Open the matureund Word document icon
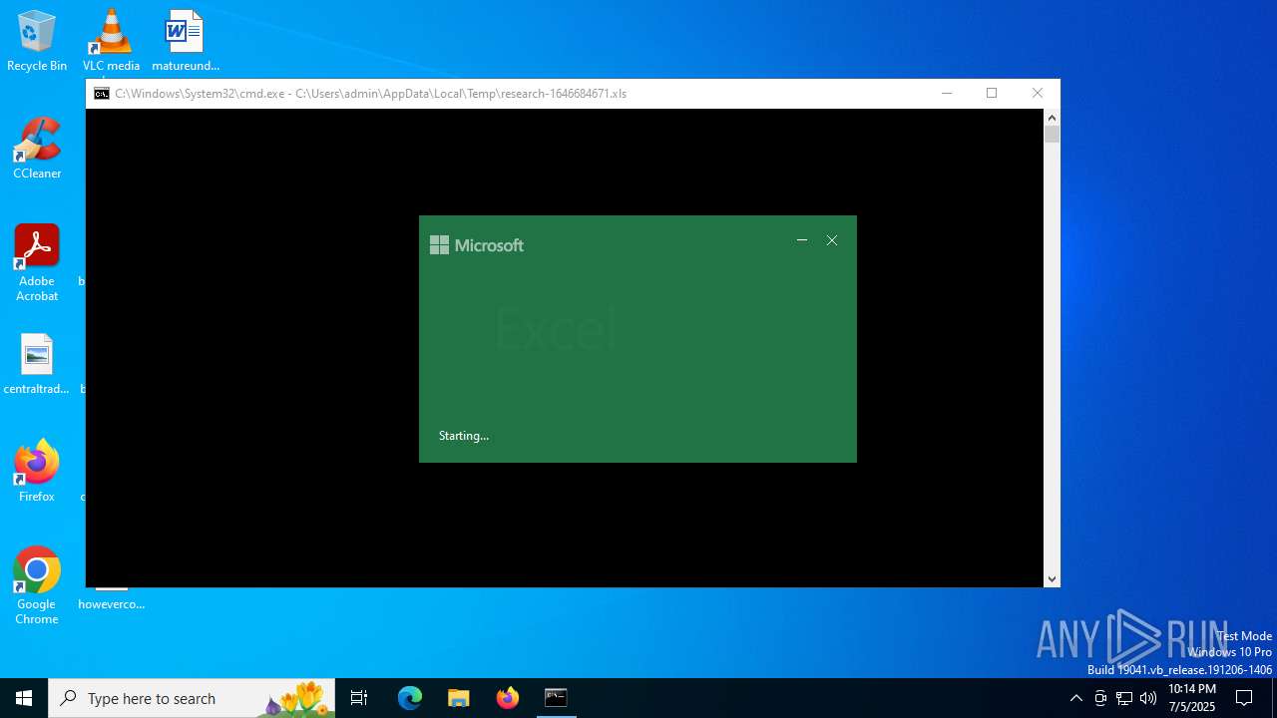Image resolution: width=1277 pixels, height=718 pixels. (x=185, y=41)
